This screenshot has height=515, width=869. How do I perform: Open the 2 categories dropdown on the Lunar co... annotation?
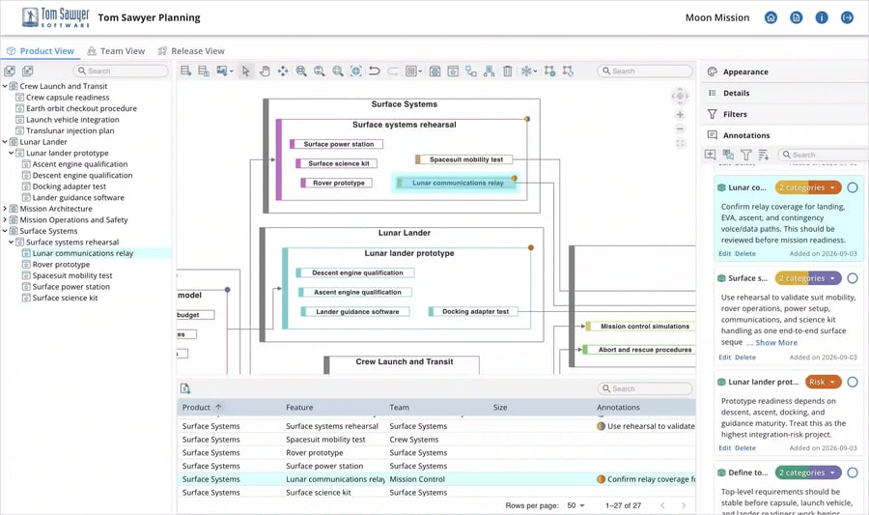(808, 187)
